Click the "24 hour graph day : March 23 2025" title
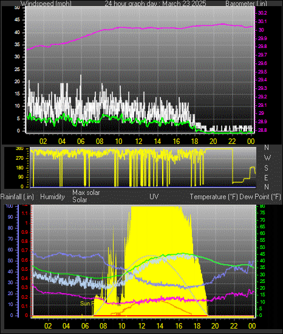Image resolution: width=283 pixels, height=334 pixels. pos(155,4)
